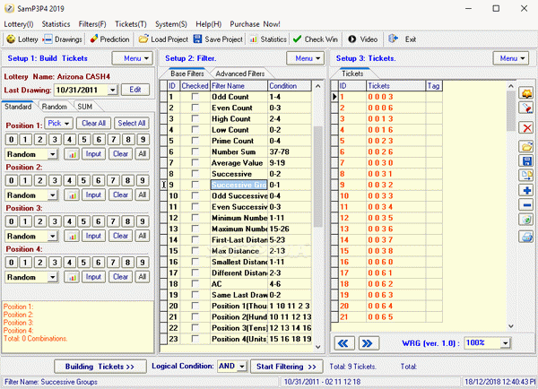Screen dimensions: 538x389
Task: Switch to the Random tab
Action: (54, 107)
